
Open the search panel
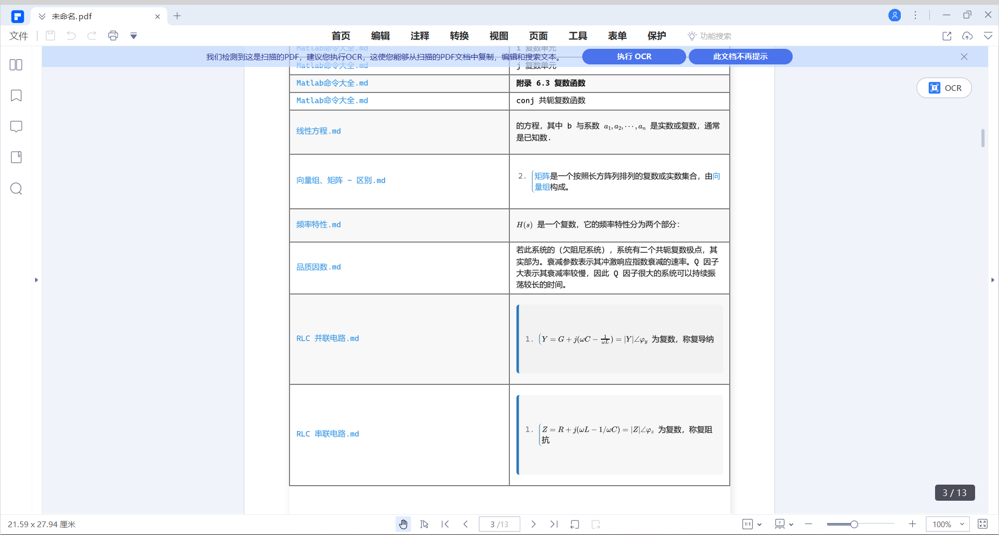pos(16,189)
